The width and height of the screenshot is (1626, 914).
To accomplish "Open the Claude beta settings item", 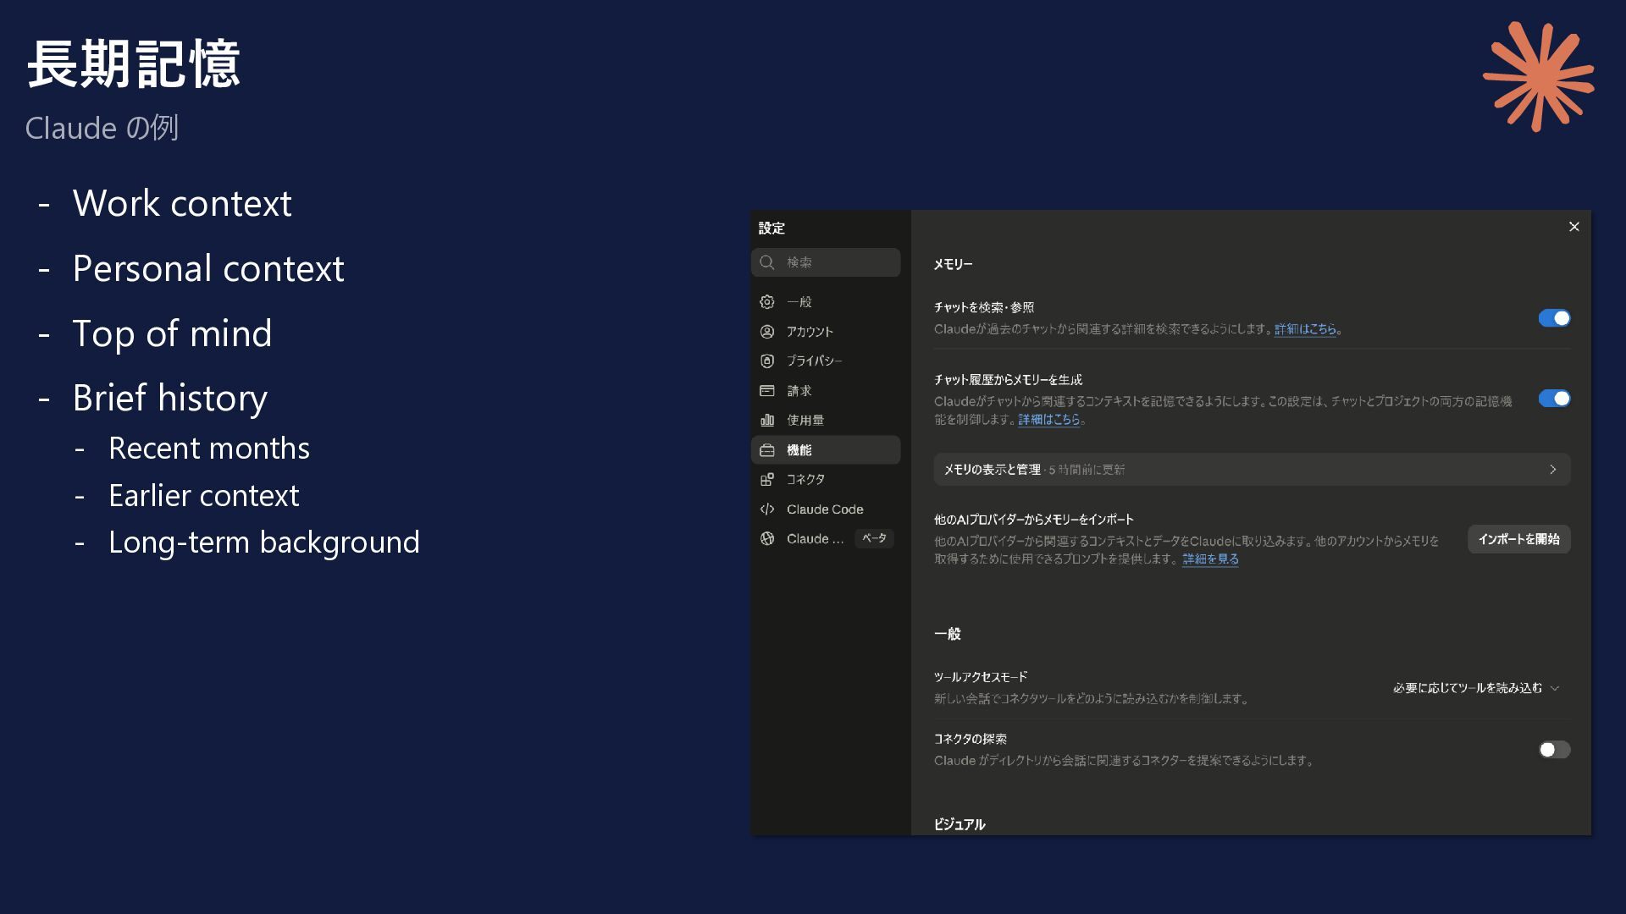I will click(826, 538).
